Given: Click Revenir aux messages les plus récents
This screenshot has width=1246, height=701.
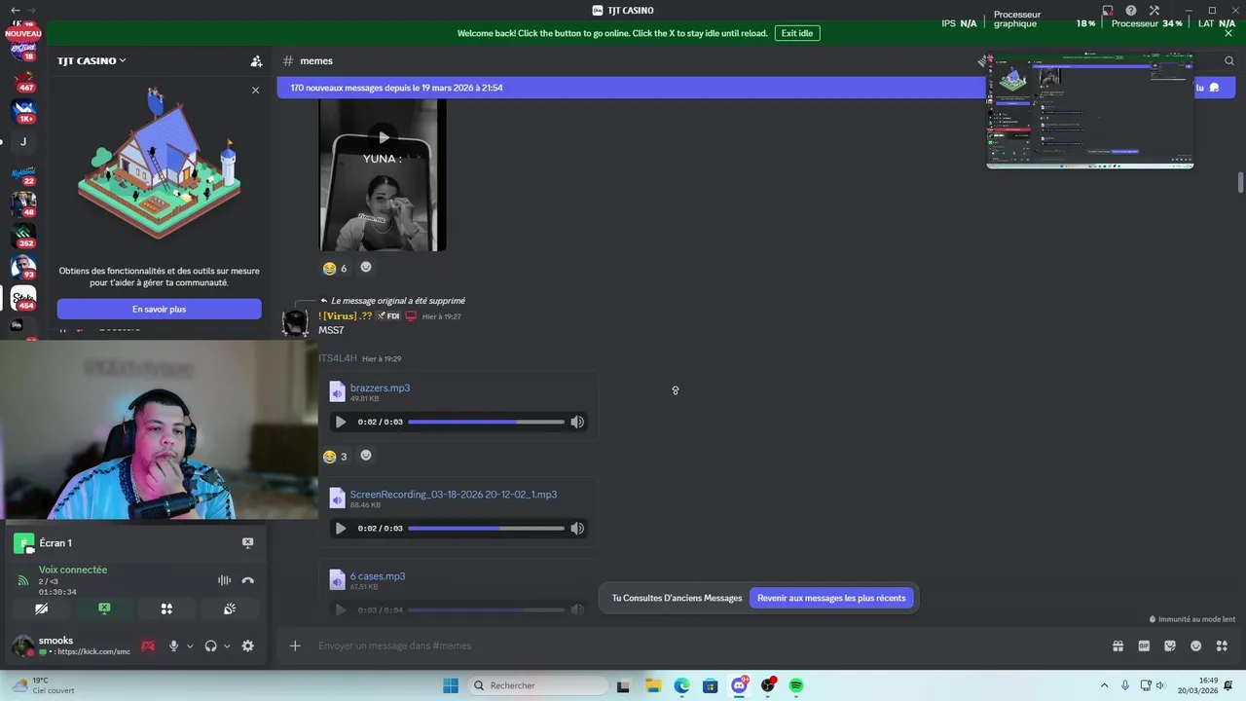Looking at the screenshot, I should point(831,598).
